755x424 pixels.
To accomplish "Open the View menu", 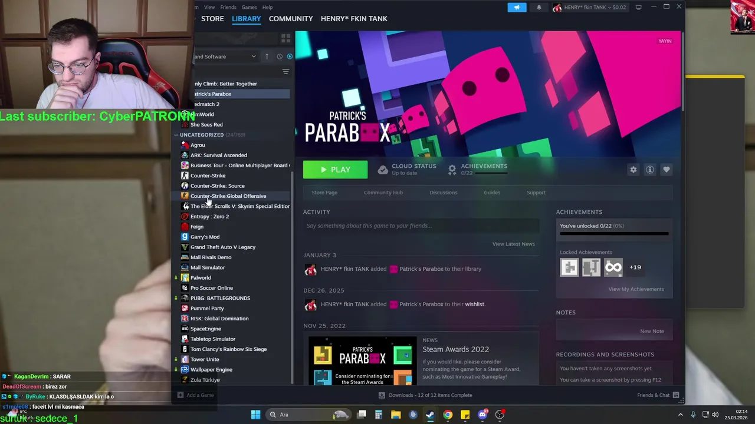I will pyautogui.click(x=209, y=7).
